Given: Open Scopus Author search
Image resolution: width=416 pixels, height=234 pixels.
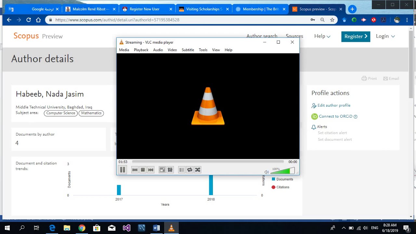Looking at the screenshot, I should [262, 36].
